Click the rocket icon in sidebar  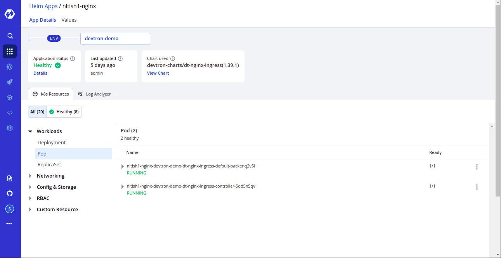tap(10, 82)
